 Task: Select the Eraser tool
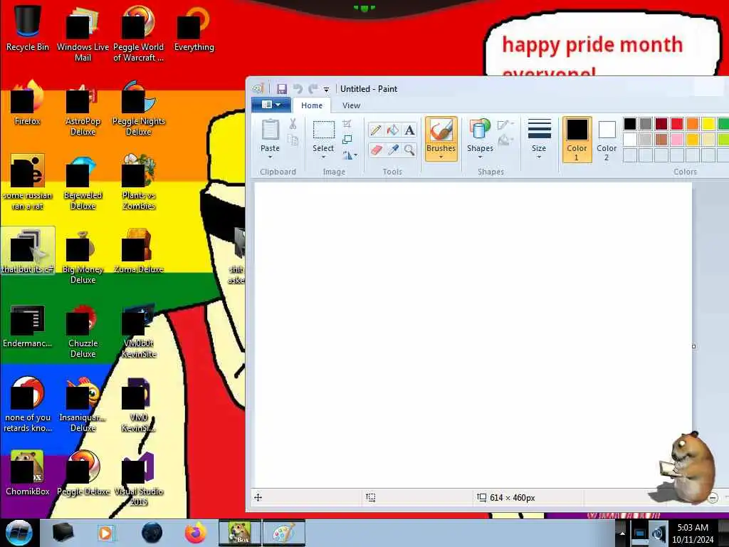pos(376,150)
